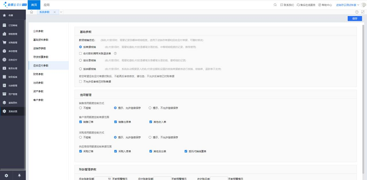Viewport: 367px width, 180px height.
Task: Click the home icon in tab bar
Action: (x=32, y=12)
